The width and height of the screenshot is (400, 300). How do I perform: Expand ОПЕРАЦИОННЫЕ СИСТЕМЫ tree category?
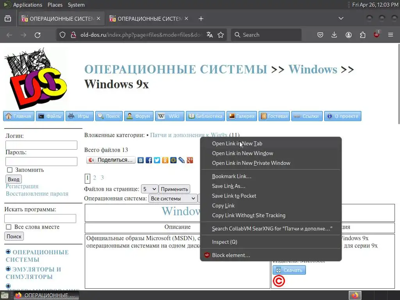click(x=8, y=252)
